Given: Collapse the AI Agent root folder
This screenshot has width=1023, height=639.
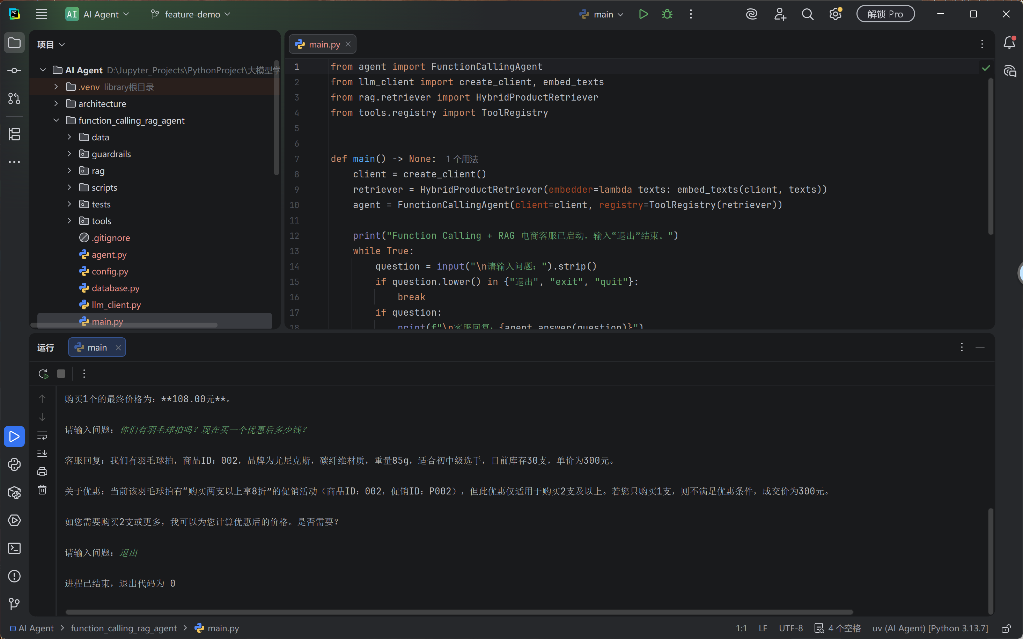Looking at the screenshot, I should pyautogui.click(x=43, y=70).
